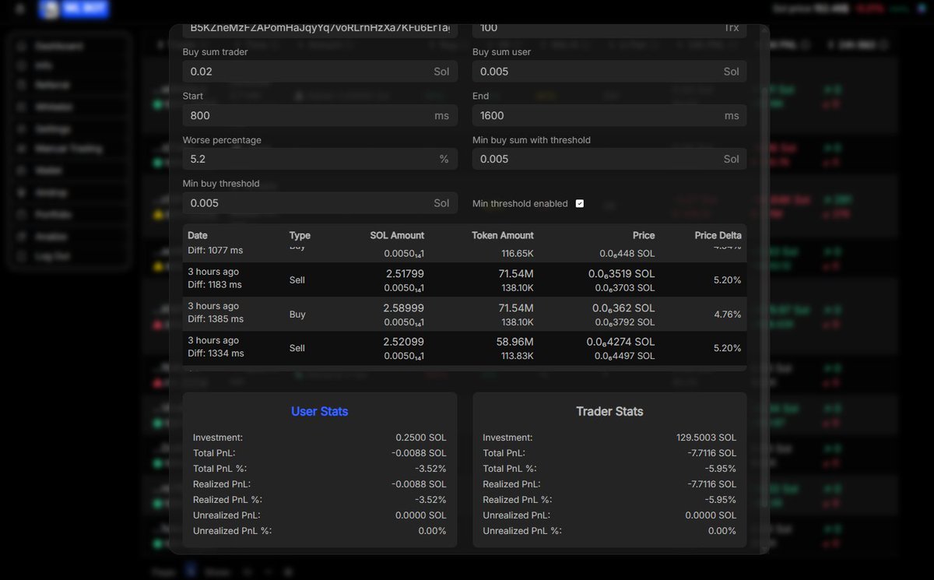
Task: Focus the Start milliseconds field showing 800
Action: (320, 115)
